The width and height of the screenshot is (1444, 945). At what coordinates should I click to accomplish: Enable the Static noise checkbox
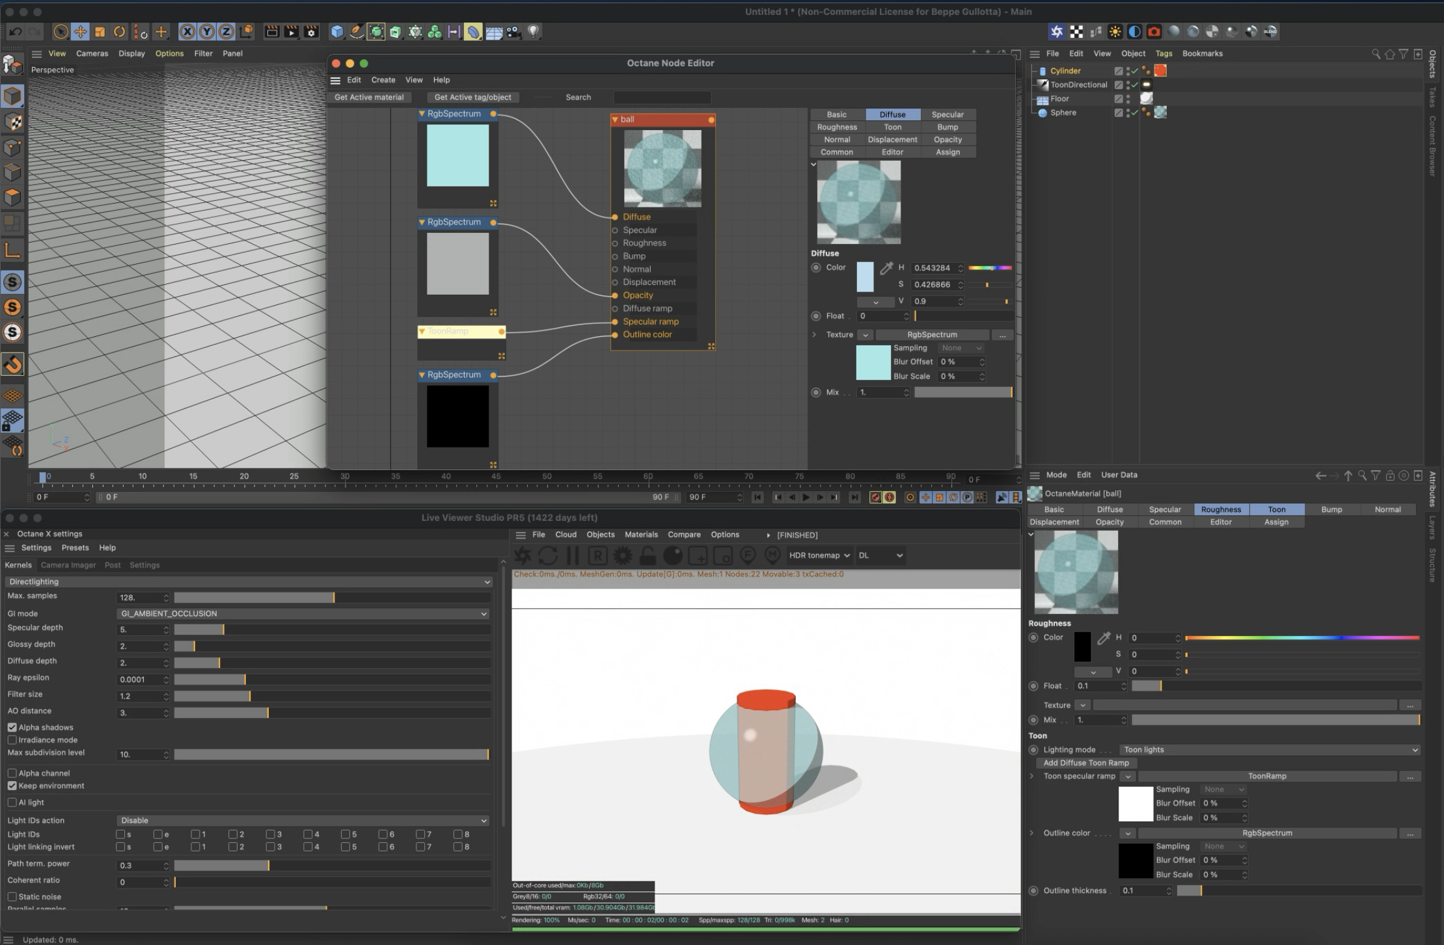(x=12, y=896)
